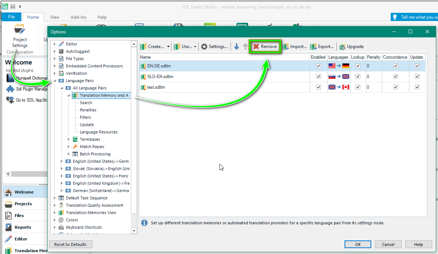Image resolution: width=438 pixels, height=254 pixels.
Task: Click the Keyboard Shortcuts icon in tree
Action: pyautogui.click(x=61, y=227)
